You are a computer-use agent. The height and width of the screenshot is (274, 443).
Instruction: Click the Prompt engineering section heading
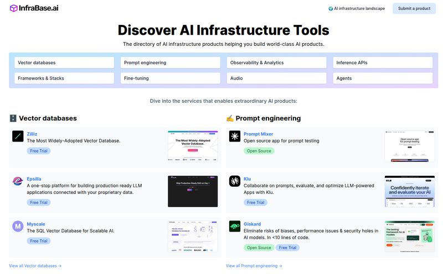(268, 118)
